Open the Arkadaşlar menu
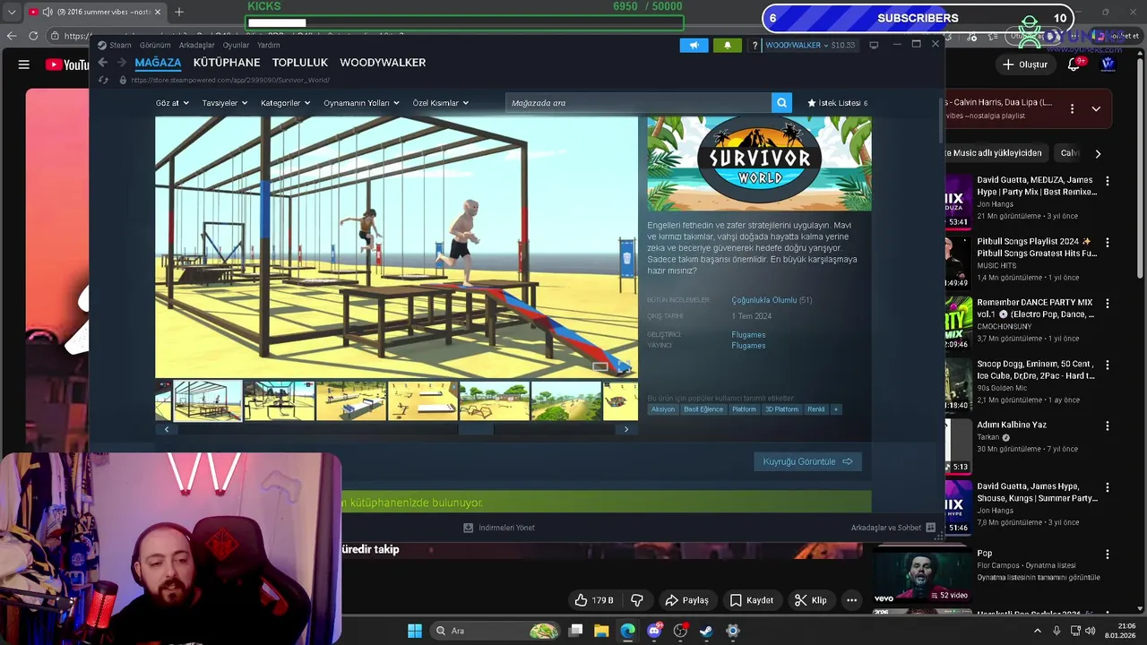Screen dimensions: 1147x645 pos(196,45)
